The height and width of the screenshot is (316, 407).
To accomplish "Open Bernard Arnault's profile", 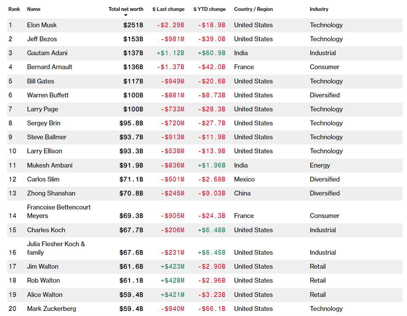I will 50,67.
